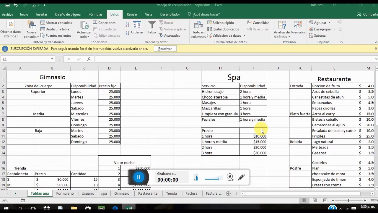Click the Undo arrow in title bar
This screenshot has width=378, height=213.
(x=15, y=5)
